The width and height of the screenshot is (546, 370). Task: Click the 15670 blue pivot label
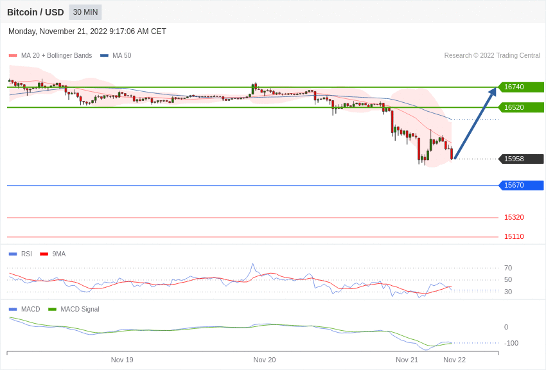click(x=521, y=185)
